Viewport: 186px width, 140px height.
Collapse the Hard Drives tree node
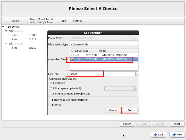click(x=3, y=27)
